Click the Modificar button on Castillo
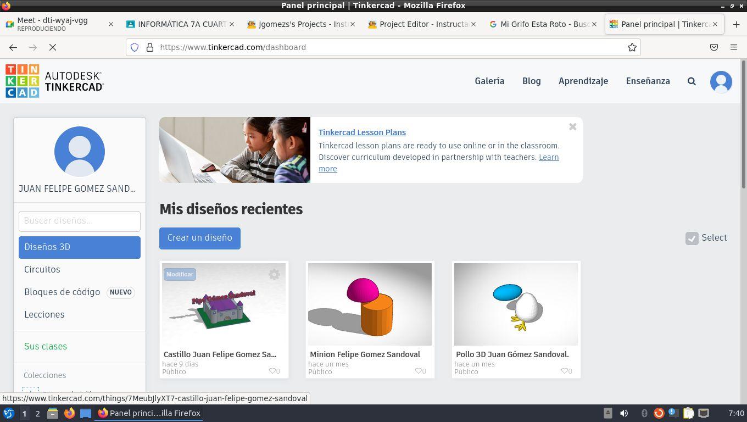The image size is (747, 422). pyautogui.click(x=180, y=274)
